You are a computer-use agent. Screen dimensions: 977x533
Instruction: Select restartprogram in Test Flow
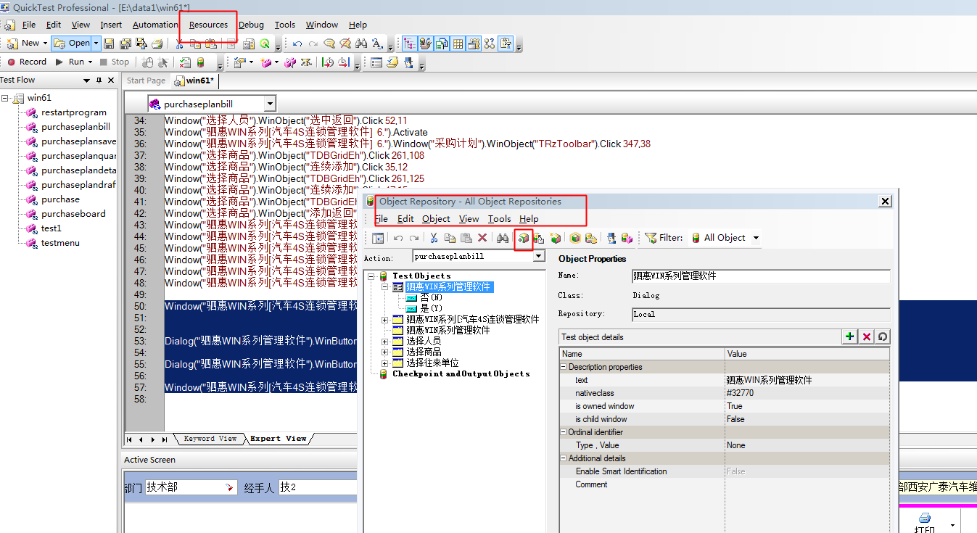(74, 112)
